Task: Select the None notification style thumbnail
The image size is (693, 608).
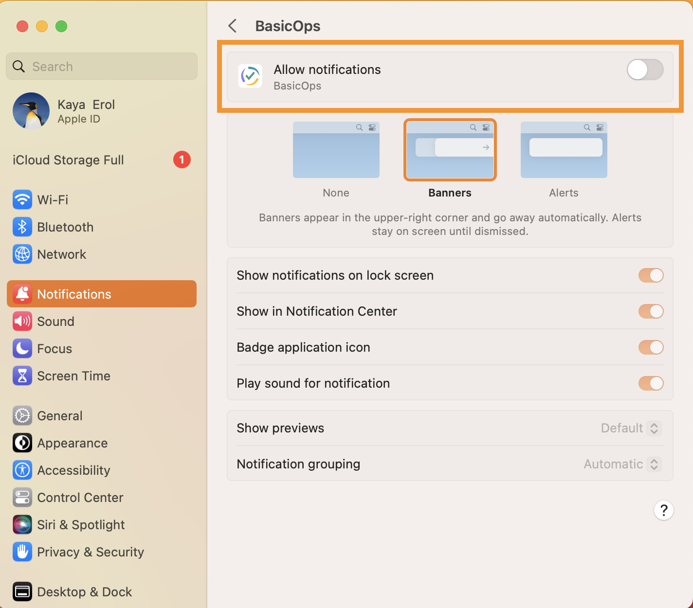Action: click(x=336, y=150)
